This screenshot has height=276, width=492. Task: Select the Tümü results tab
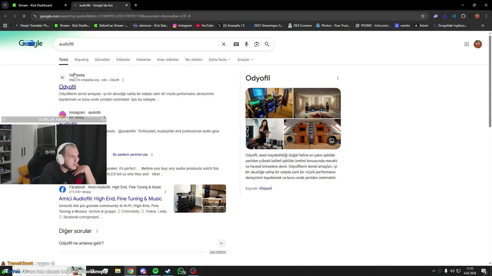click(x=63, y=59)
